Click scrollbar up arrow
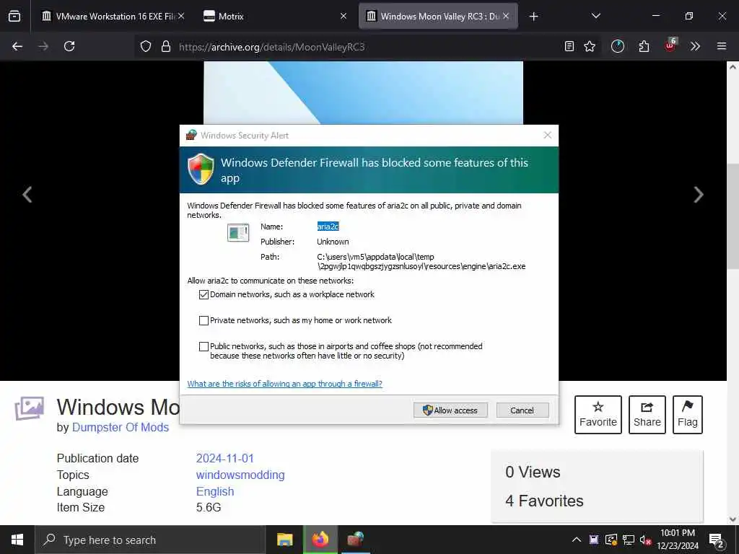 pos(733,67)
